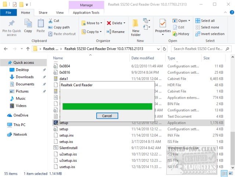Screen dimensions: 235x177
Task: Go up one folder level
Action: pyautogui.click(x=28, y=49)
